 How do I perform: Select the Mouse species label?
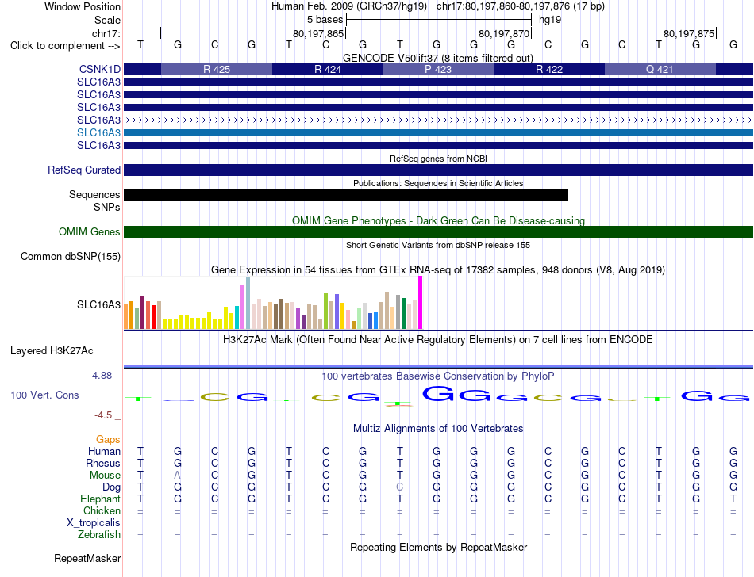[105, 476]
